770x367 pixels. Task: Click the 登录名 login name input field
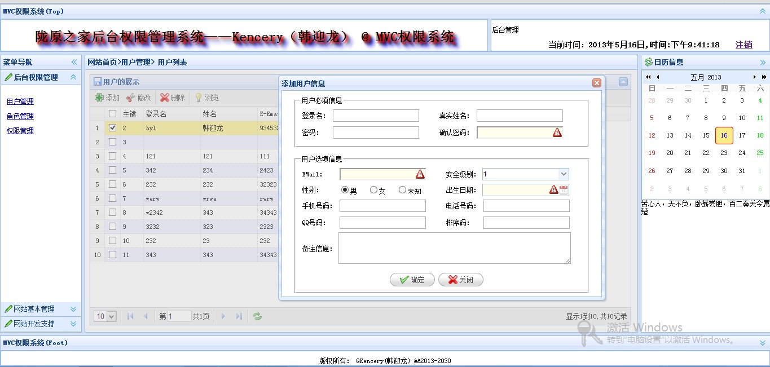click(376, 116)
